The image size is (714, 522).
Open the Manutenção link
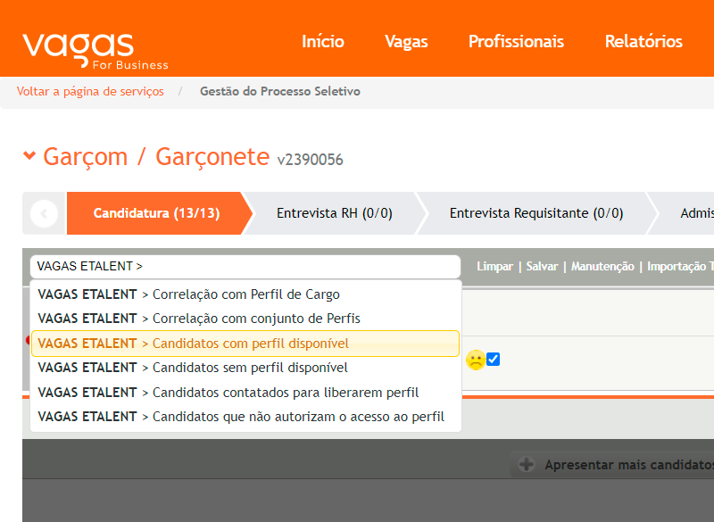(602, 266)
